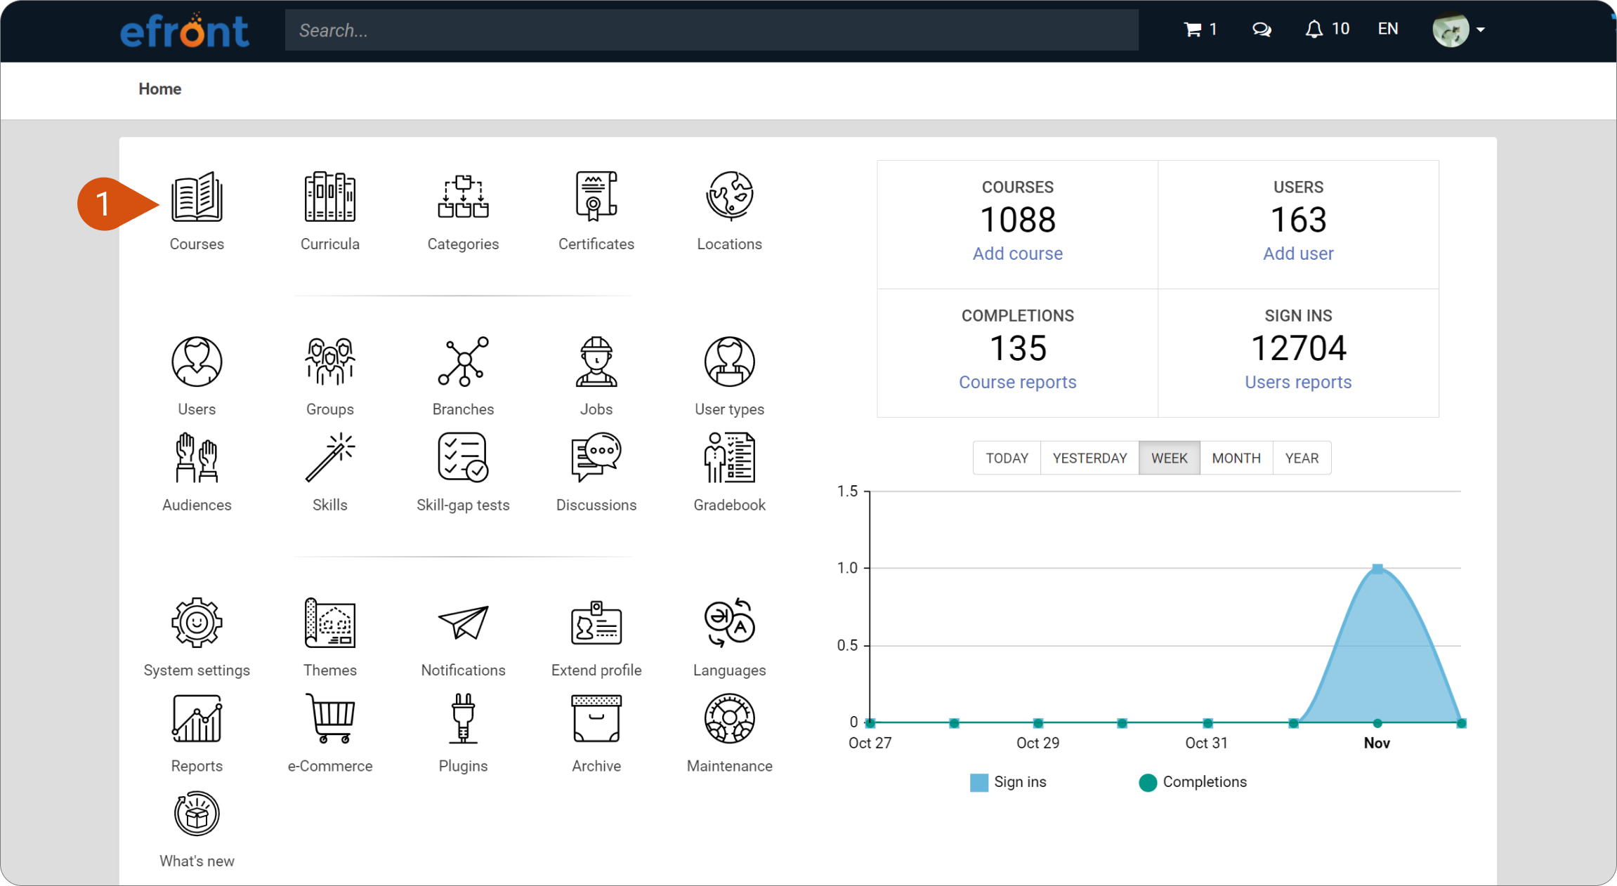Click the Add user link
This screenshot has width=1617, height=886.
click(x=1298, y=253)
